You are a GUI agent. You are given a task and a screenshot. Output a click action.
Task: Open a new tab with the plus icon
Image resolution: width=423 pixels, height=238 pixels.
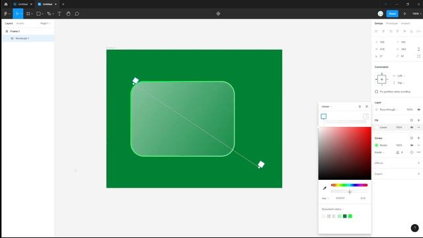(63, 5)
